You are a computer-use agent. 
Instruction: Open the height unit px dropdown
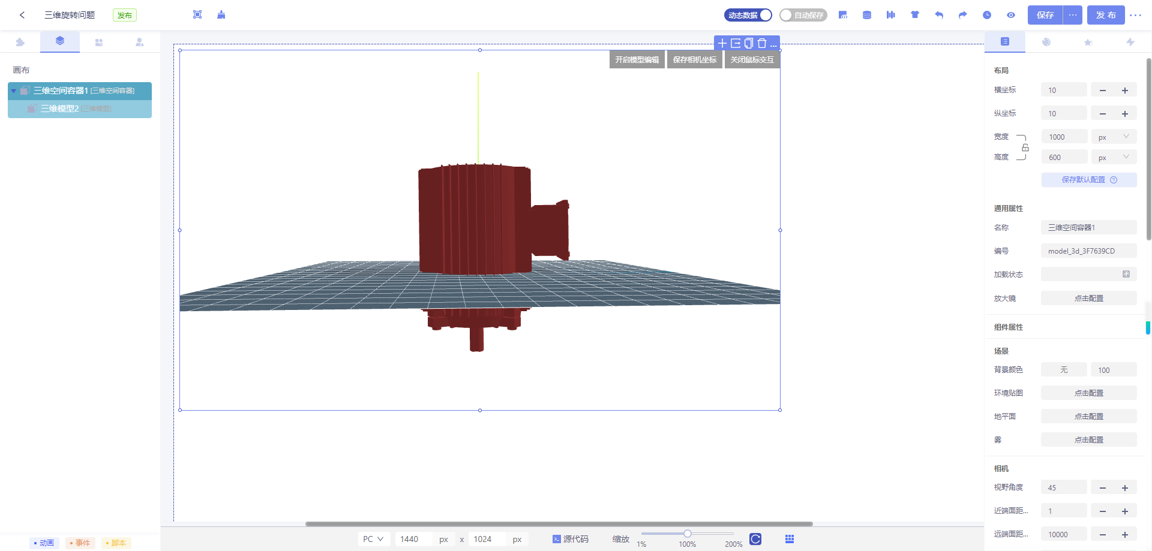[x=1114, y=157]
